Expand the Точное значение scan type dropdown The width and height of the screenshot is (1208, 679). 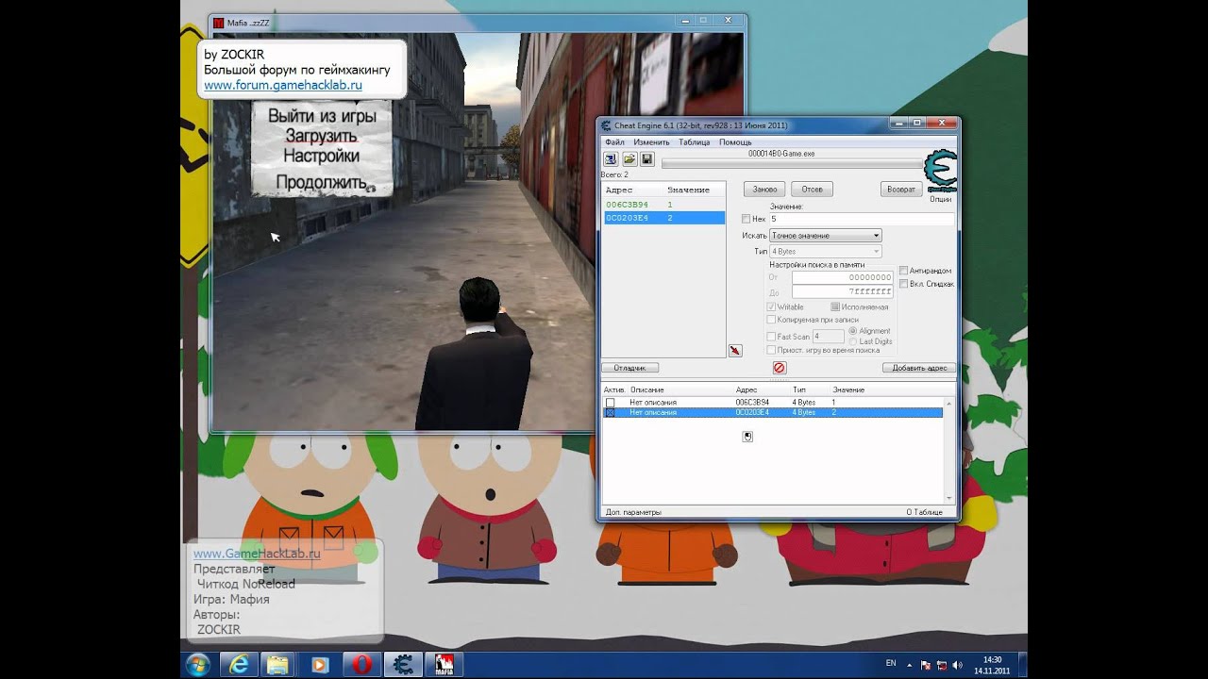826,235
